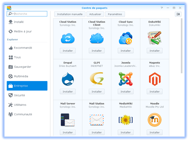189x141 pixels.
Task: Install the Cloud Station package
Action: [x=68, y=51]
